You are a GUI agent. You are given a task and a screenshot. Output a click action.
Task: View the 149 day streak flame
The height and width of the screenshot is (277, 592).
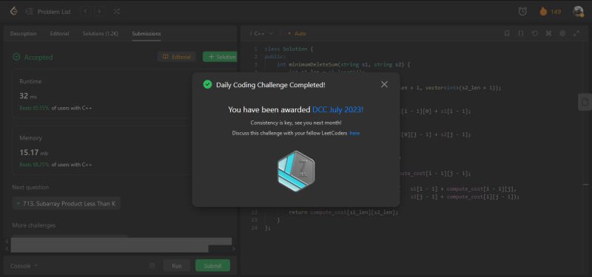coord(550,12)
